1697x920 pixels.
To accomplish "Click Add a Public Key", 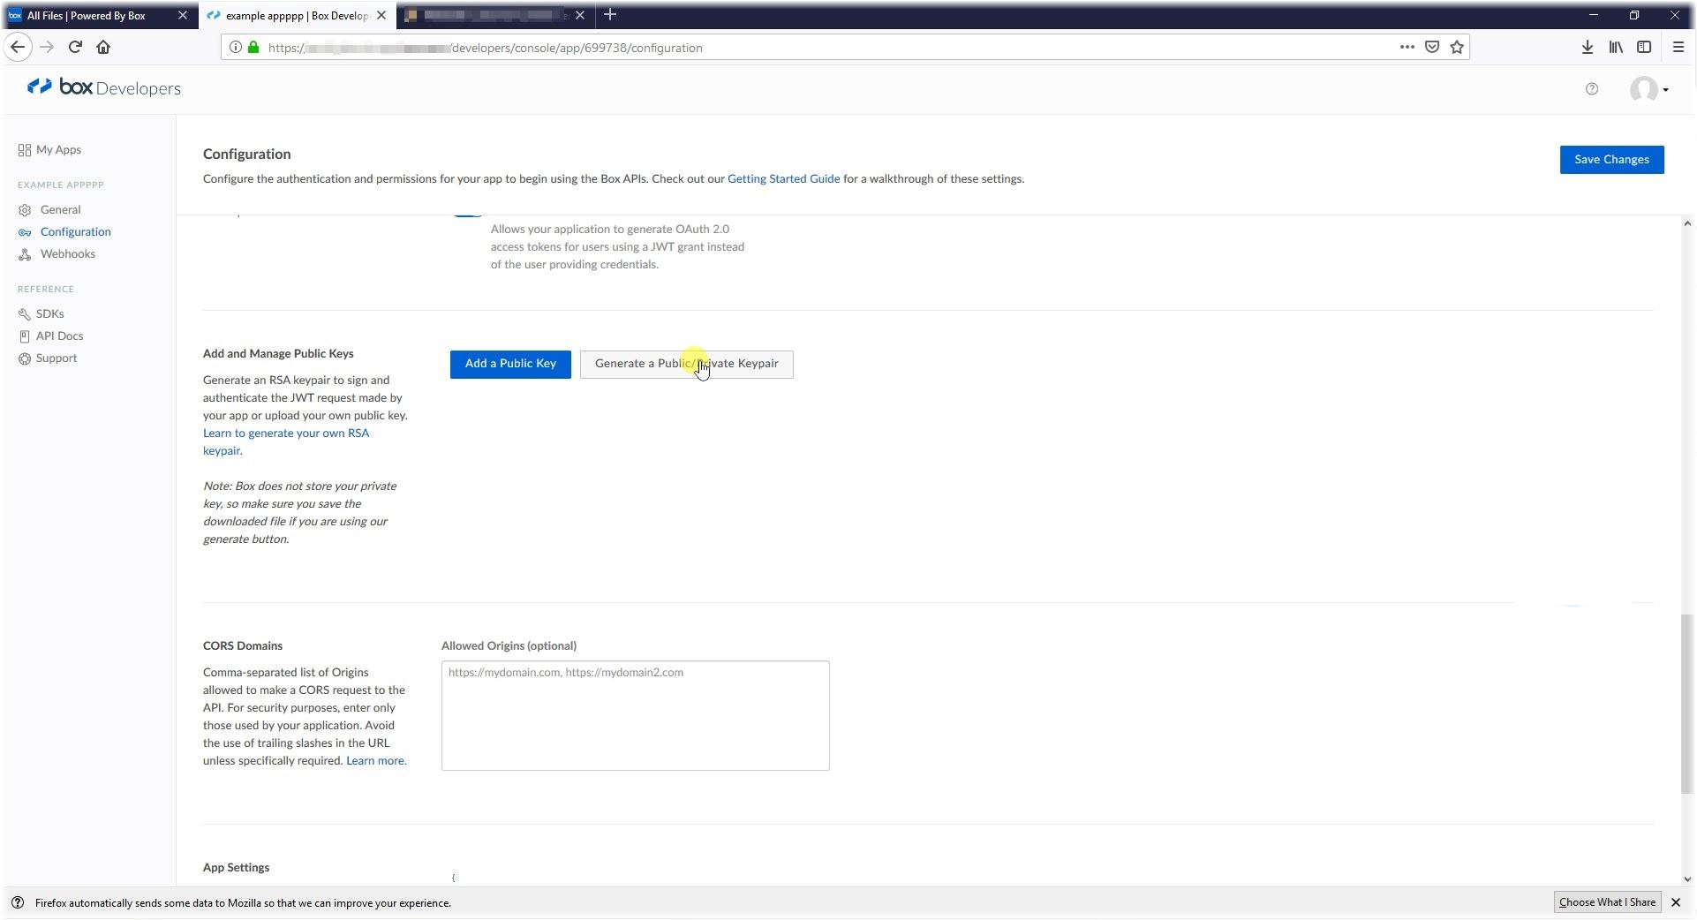I will coord(510,364).
